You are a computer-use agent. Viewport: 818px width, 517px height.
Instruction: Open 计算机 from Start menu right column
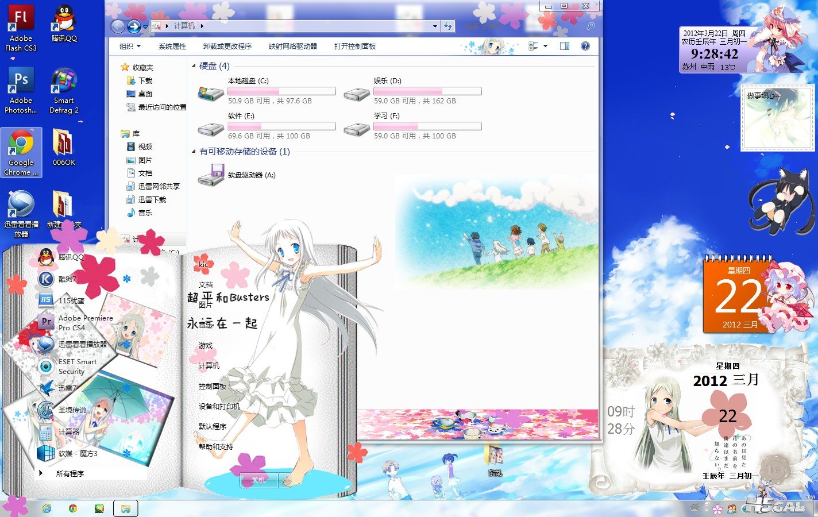[209, 366]
